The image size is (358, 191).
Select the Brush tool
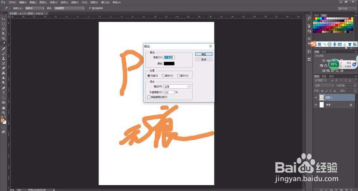(4, 54)
